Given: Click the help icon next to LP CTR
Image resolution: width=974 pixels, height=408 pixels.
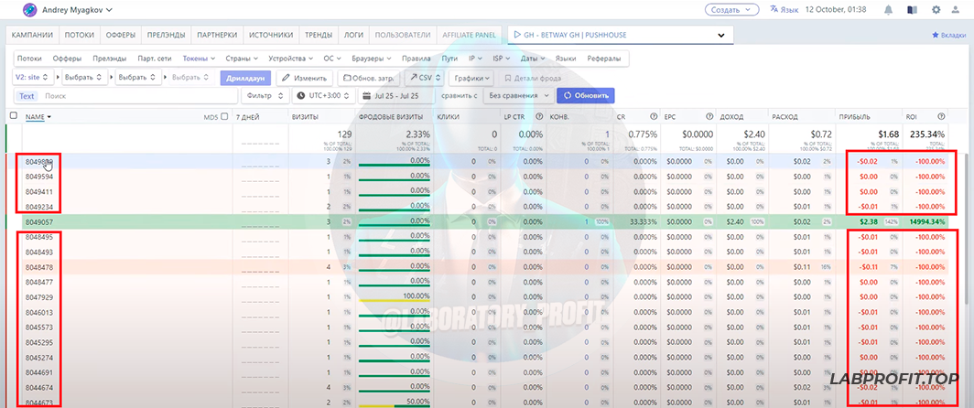Looking at the screenshot, I should point(540,116).
